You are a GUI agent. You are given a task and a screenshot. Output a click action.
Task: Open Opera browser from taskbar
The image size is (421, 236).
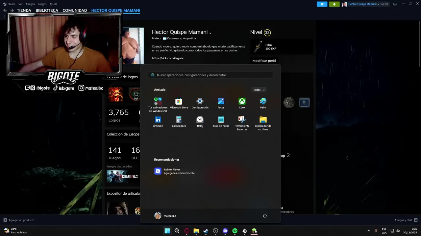click(186, 231)
